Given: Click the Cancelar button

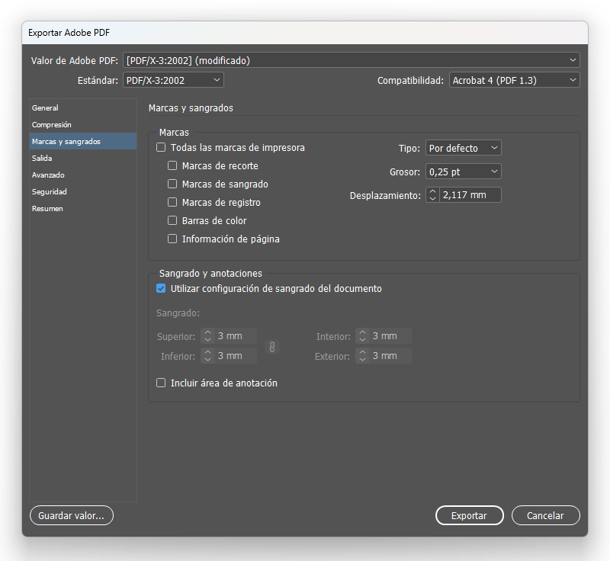Looking at the screenshot, I should [x=545, y=515].
